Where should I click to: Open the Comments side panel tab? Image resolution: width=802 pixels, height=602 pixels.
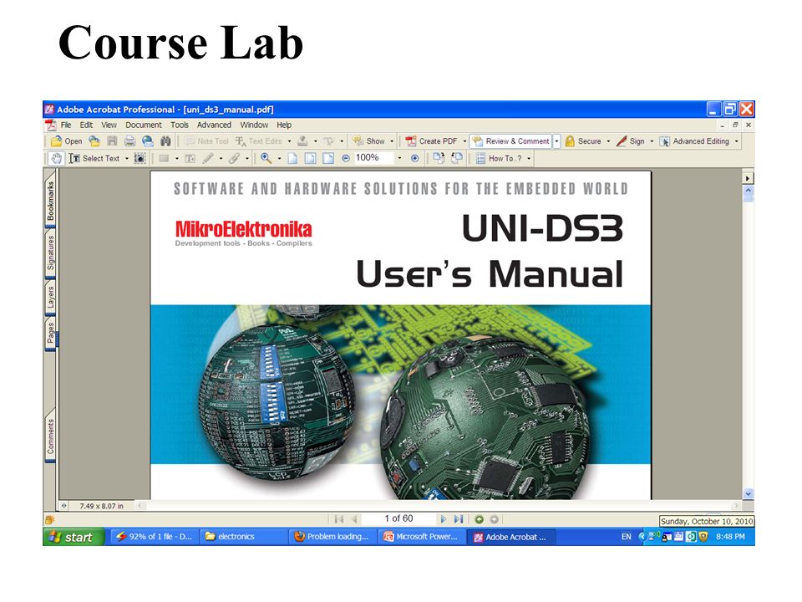[50, 436]
